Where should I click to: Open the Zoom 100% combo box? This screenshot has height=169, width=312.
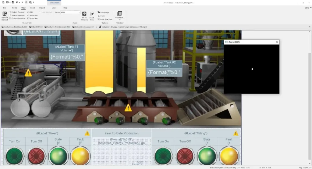(x=70, y=13)
